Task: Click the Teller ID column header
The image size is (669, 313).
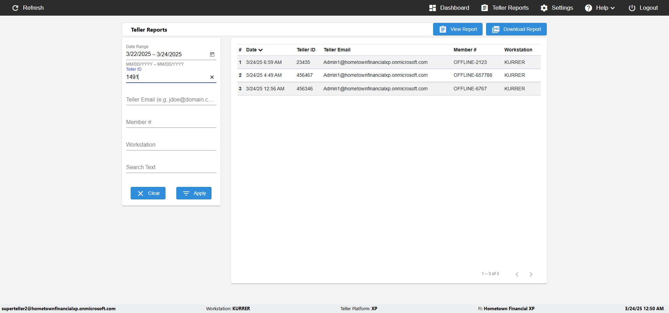Action: [x=306, y=50]
